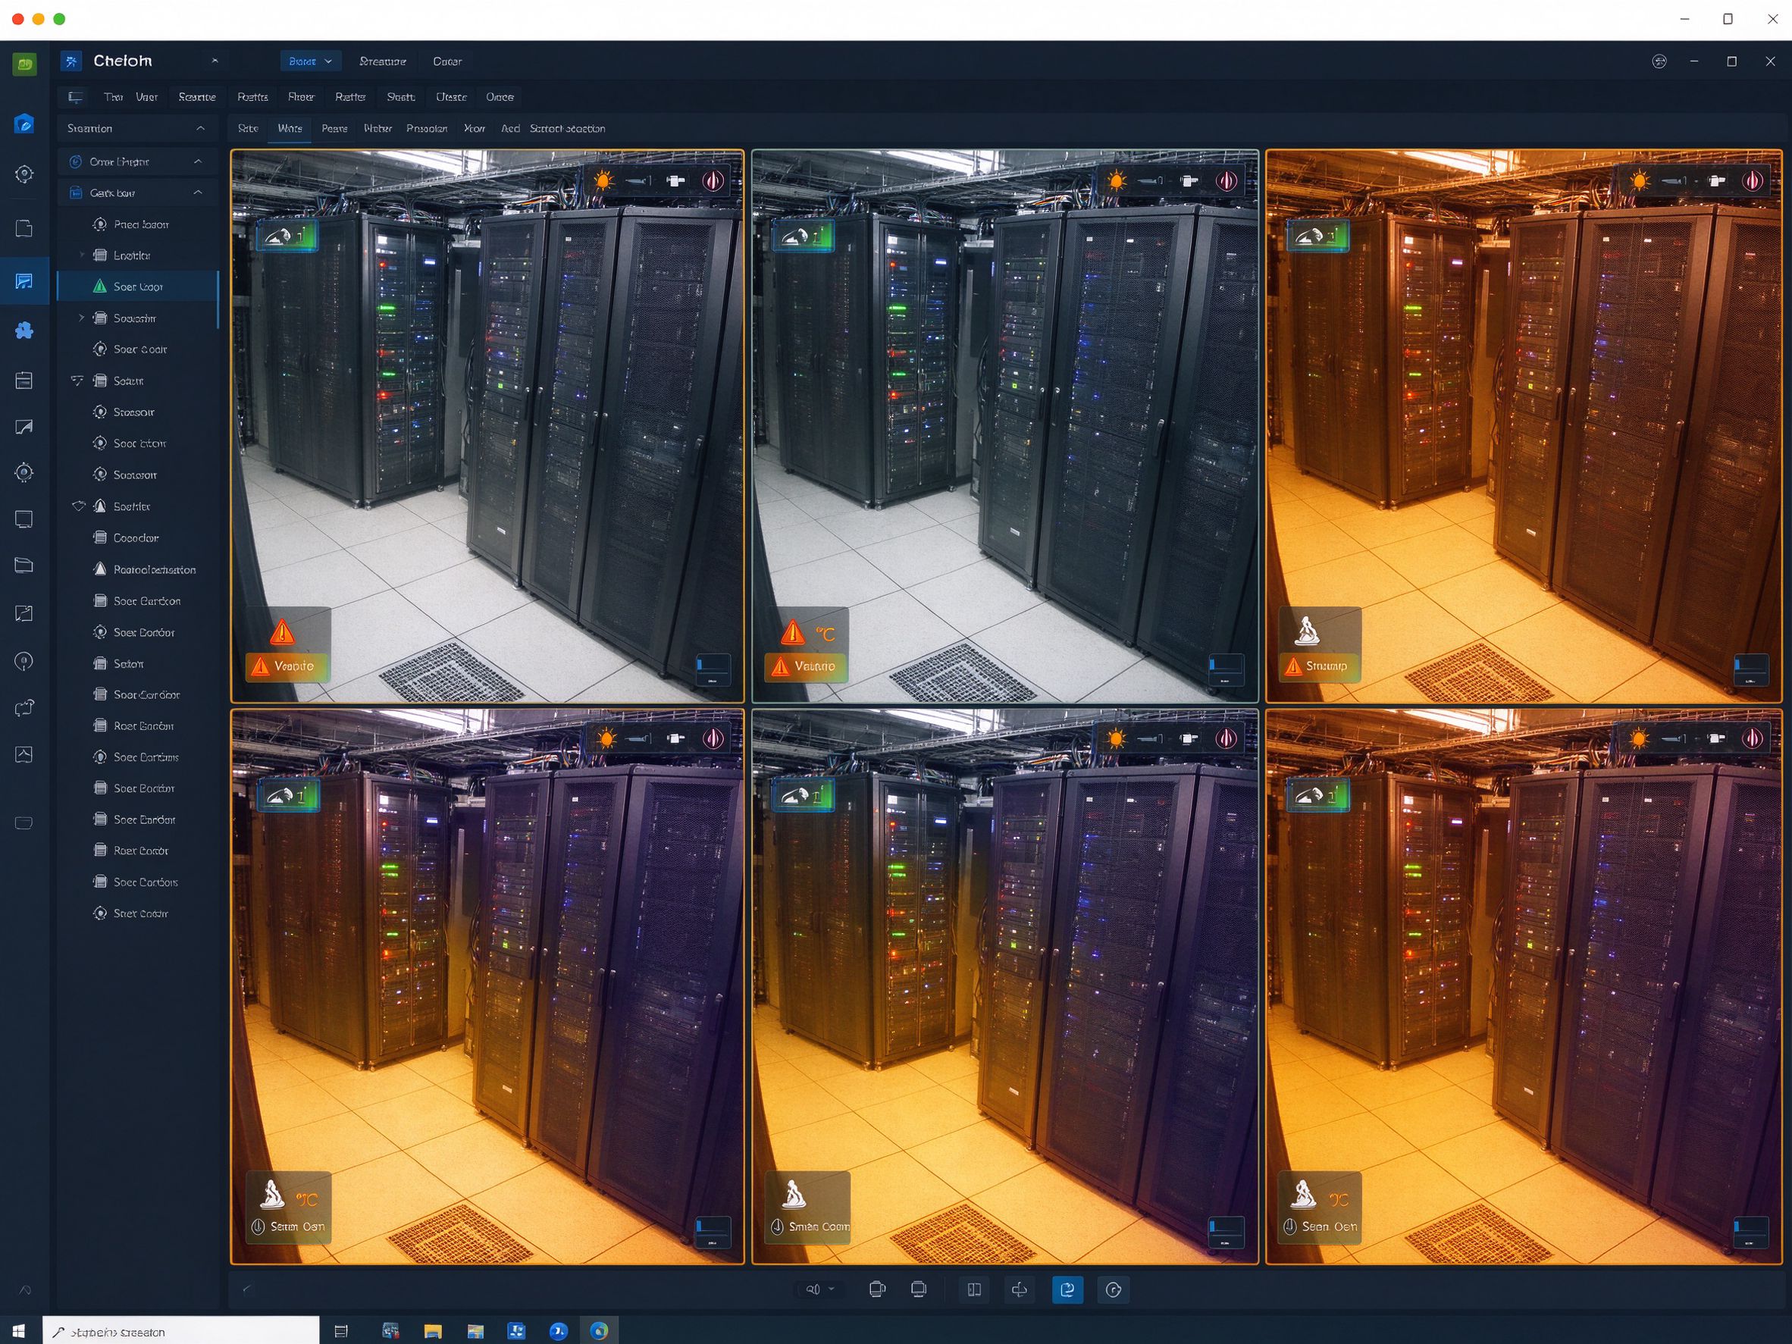The height and width of the screenshot is (1344, 1792).
Task: Click the Seam Oen label in bottom-right feed
Action: point(1329,1227)
